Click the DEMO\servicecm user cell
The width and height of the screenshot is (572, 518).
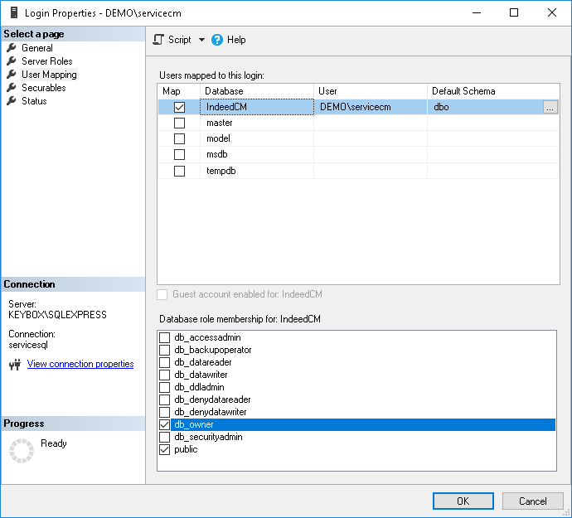click(371, 107)
